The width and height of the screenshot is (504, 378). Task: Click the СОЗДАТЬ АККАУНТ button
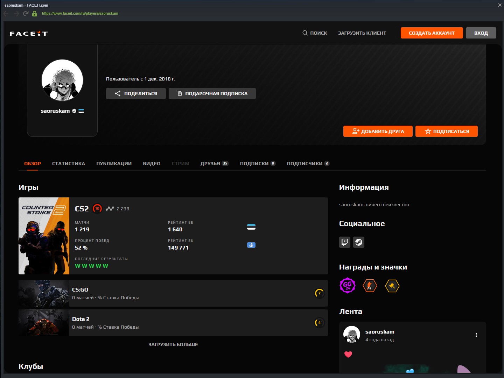(432, 33)
